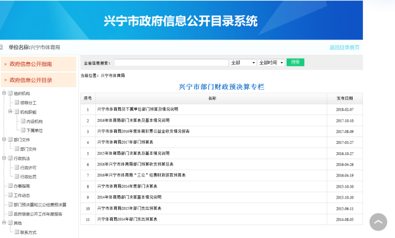Select 行政许可 in the tree
The width and height of the screenshot is (395, 238).
(28, 168)
